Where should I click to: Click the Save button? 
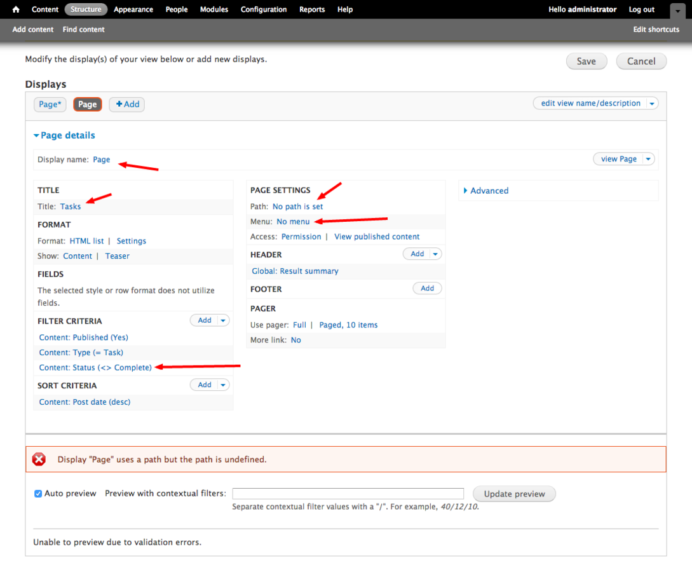click(x=586, y=62)
